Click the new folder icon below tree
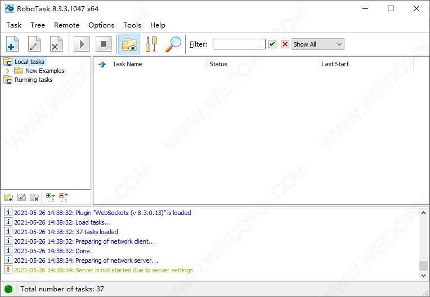The height and width of the screenshot is (297, 430). 8,197
